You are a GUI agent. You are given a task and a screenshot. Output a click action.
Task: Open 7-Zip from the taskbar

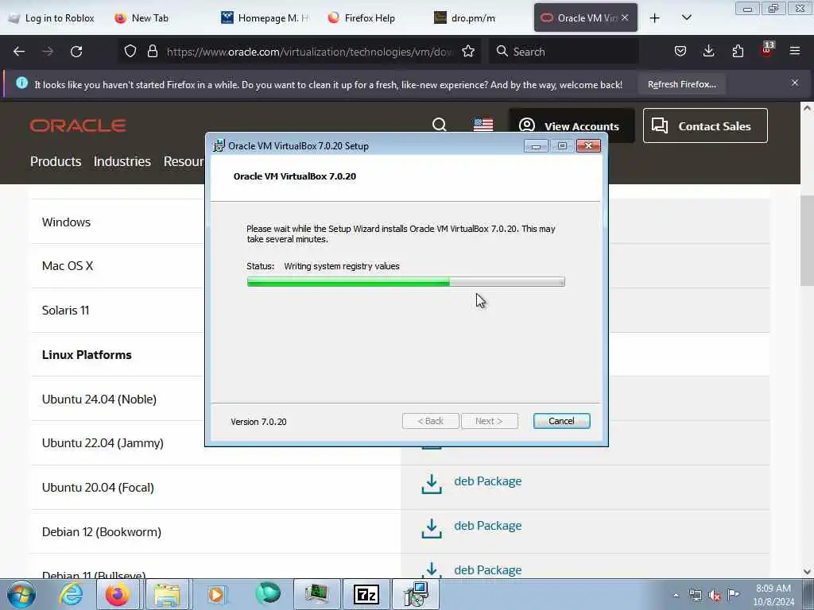click(x=366, y=594)
